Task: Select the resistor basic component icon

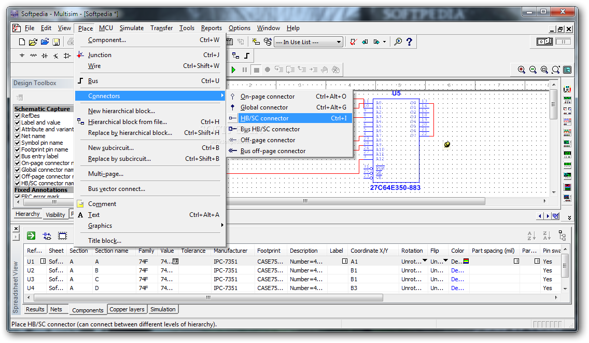Action: (x=33, y=56)
